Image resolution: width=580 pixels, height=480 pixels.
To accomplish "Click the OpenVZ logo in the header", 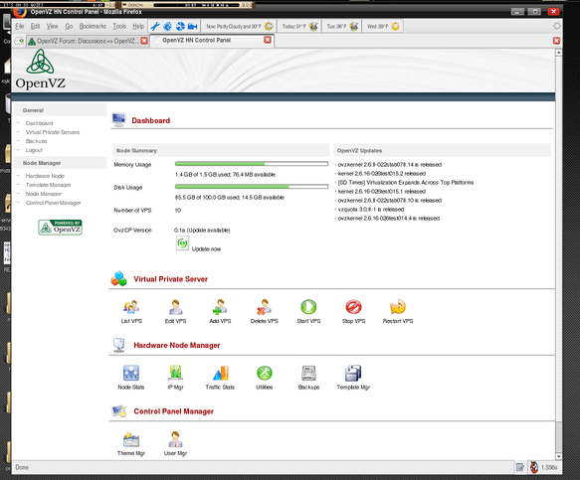I will click(x=40, y=70).
